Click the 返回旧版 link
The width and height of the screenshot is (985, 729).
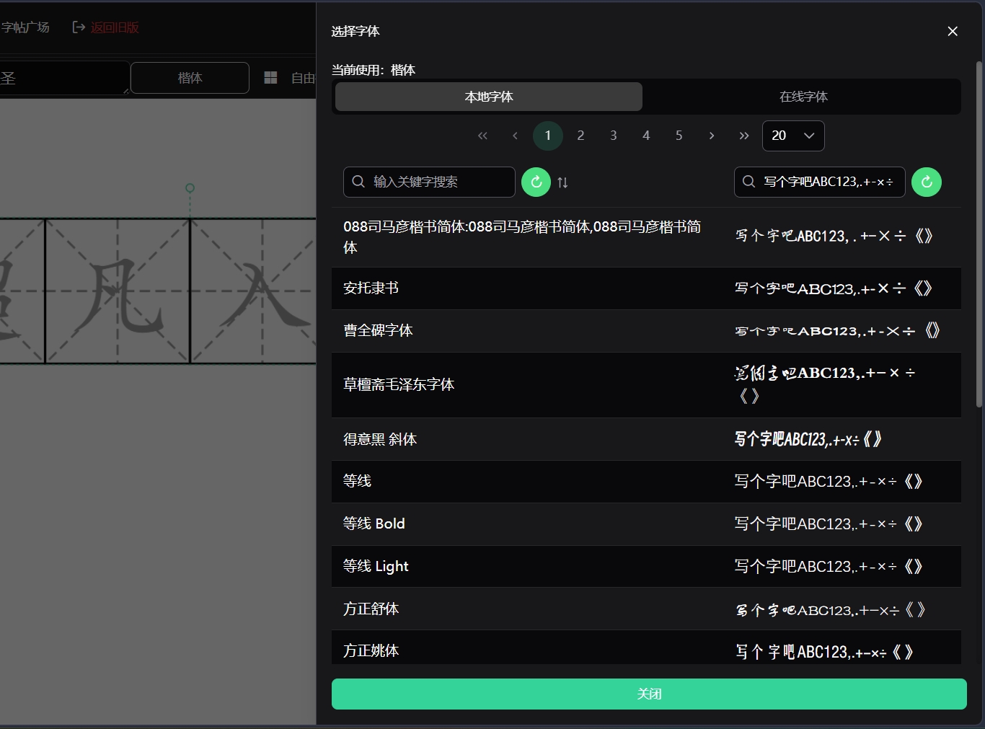(114, 27)
